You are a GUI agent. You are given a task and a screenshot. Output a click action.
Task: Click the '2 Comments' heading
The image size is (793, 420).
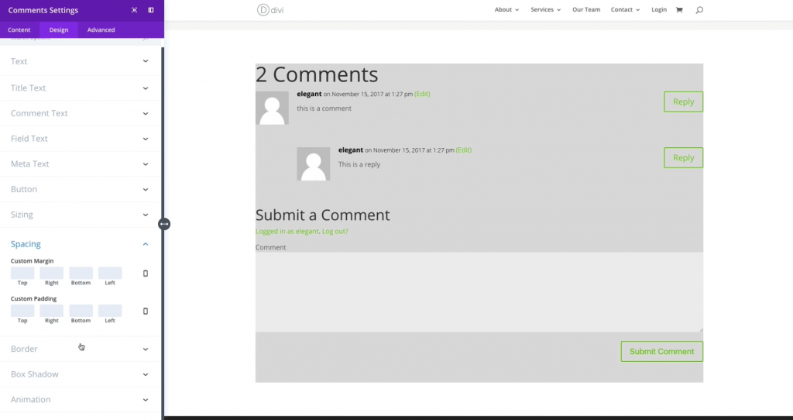[317, 74]
